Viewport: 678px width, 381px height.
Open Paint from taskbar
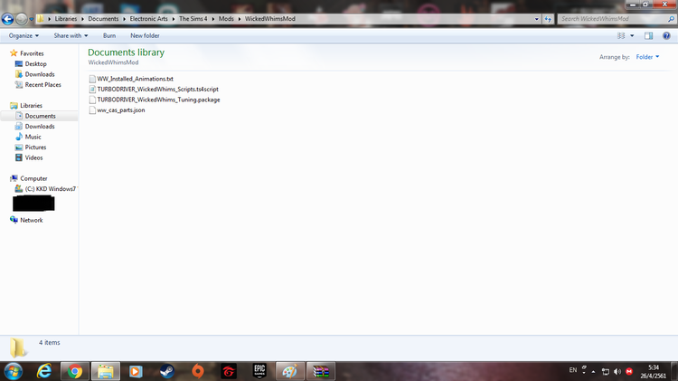(x=290, y=371)
